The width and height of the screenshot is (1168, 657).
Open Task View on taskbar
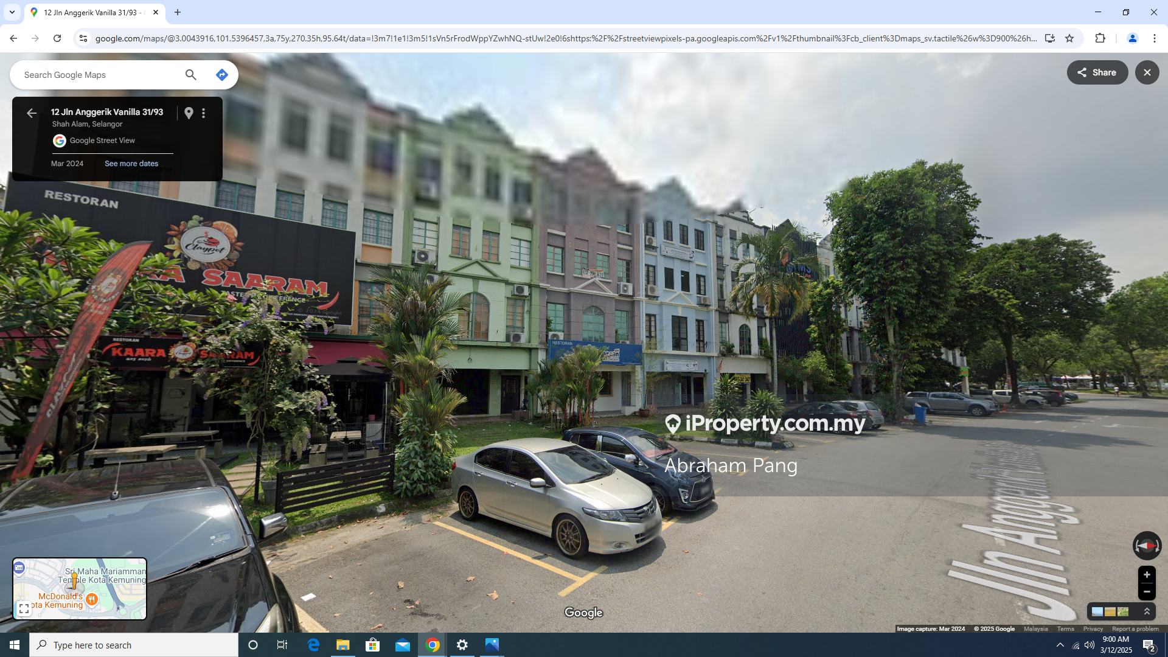click(282, 645)
